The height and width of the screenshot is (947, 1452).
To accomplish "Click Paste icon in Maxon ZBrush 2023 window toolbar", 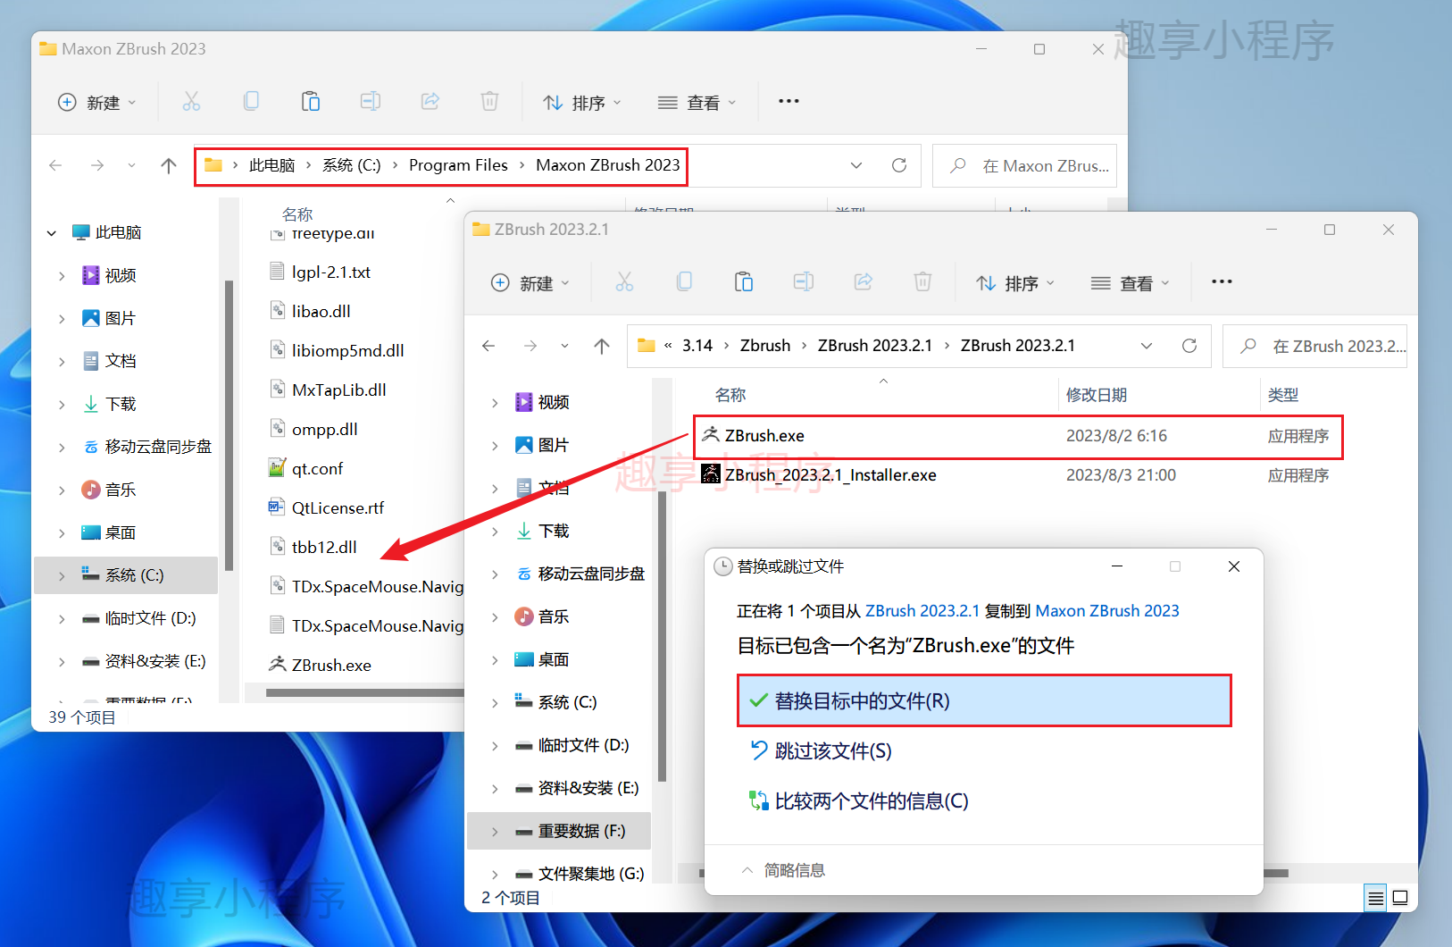I will (311, 102).
